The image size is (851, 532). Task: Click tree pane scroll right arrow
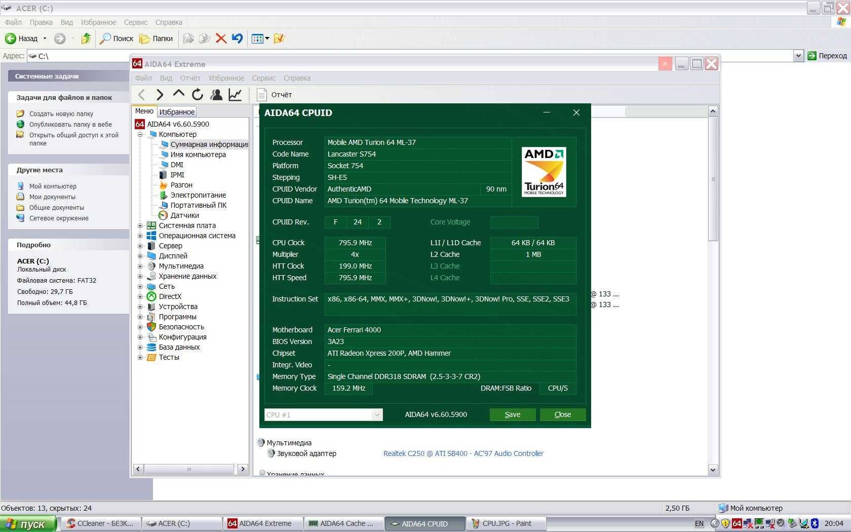(x=243, y=469)
